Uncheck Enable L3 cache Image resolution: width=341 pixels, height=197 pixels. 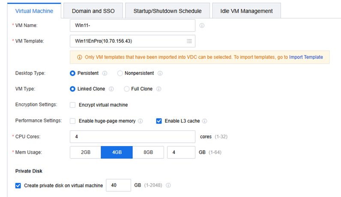[x=159, y=121]
